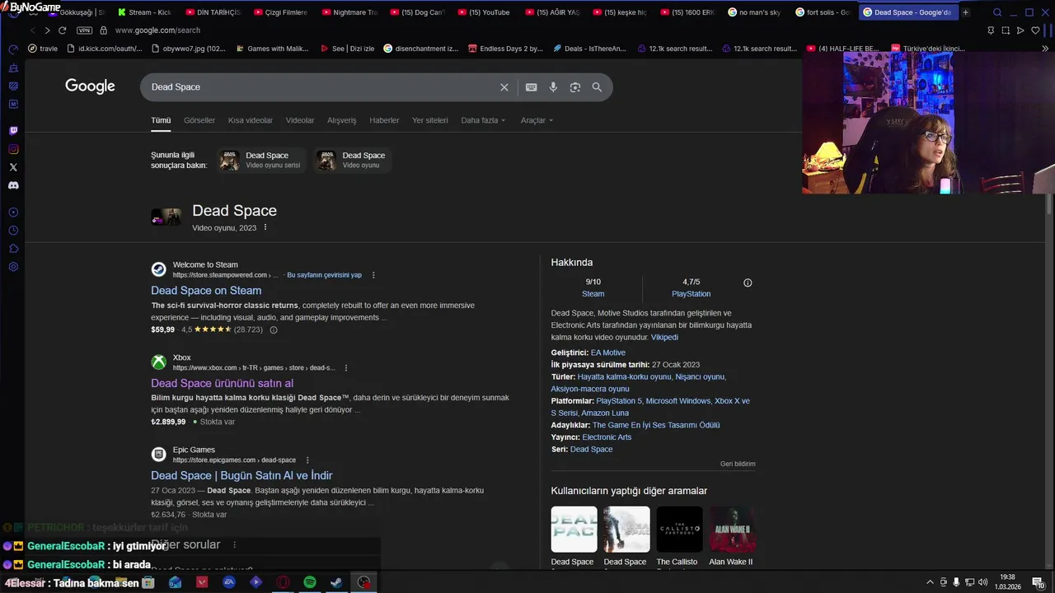Image resolution: width=1055 pixels, height=593 pixels.
Task: Switch to the 'Haberler' results tab
Action: click(x=384, y=120)
